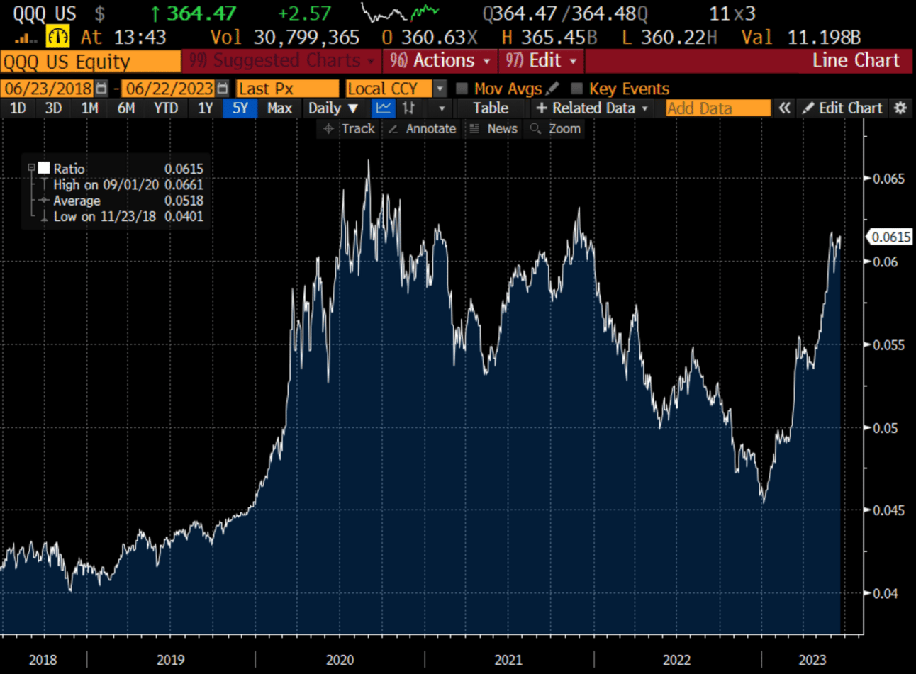Click the end date calendar icon
This screenshot has width=916, height=674.
pos(223,89)
